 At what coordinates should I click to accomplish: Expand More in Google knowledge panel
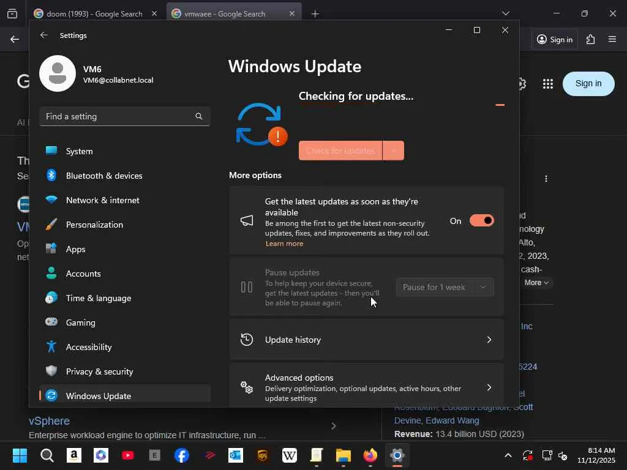[536, 283]
